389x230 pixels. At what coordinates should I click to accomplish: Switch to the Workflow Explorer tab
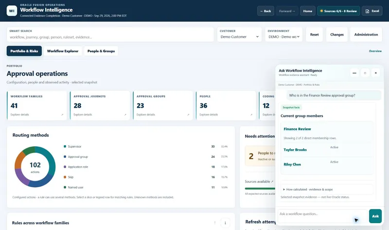(x=63, y=51)
